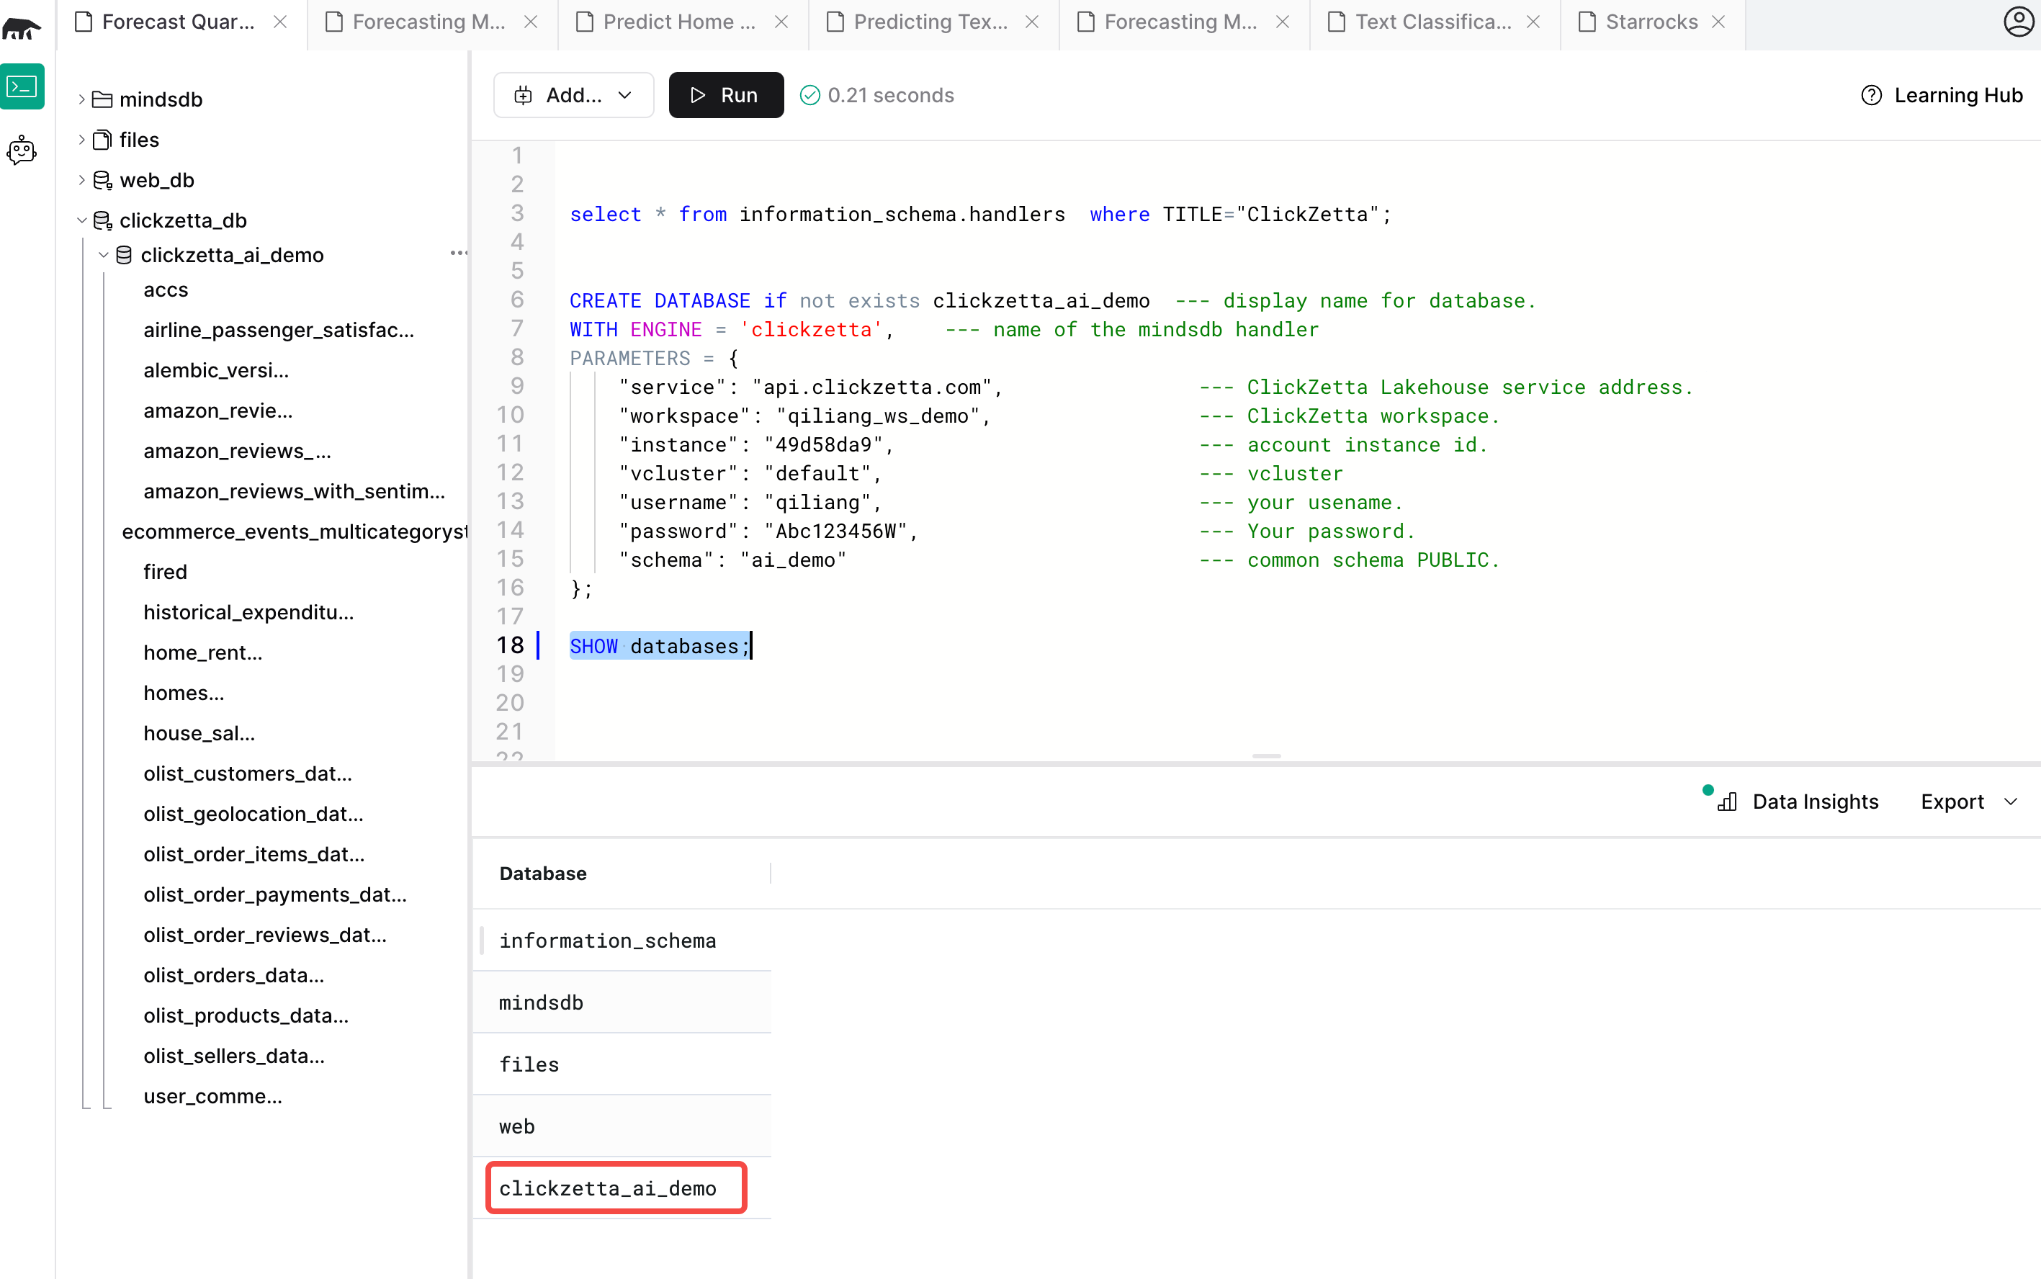Open the Add dropdown menu

tap(573, 96)
